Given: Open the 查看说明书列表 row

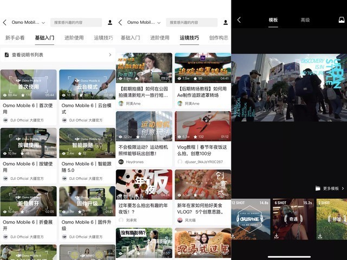Looking at the screenshot, I should (x=57, y=55).
